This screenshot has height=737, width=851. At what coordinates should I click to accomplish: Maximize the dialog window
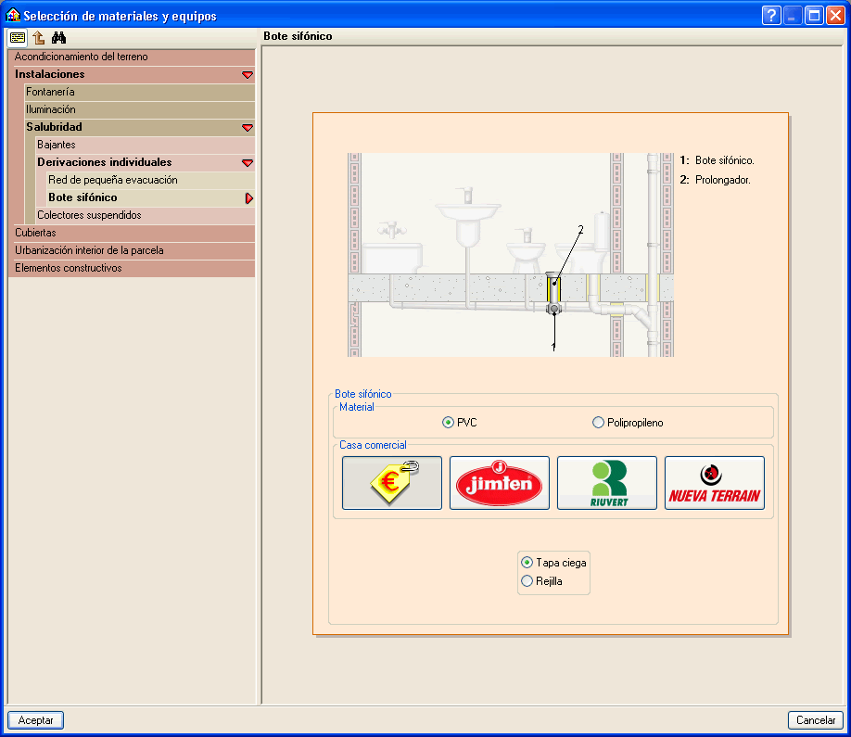tap(814, 15)
